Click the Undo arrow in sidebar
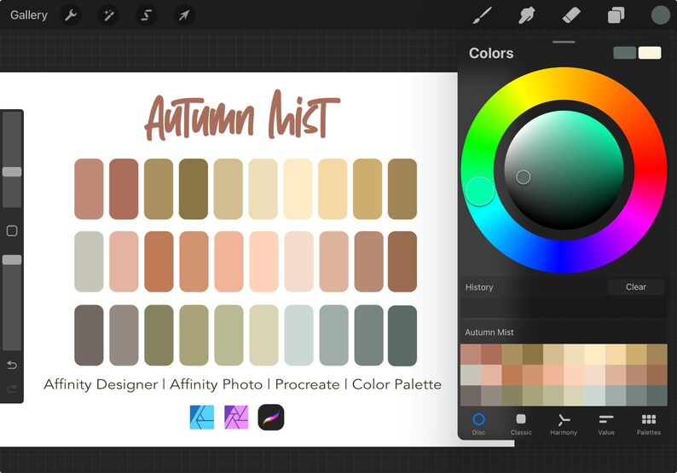This screenshot has width=677, height=473. click(x=12, y=365)
